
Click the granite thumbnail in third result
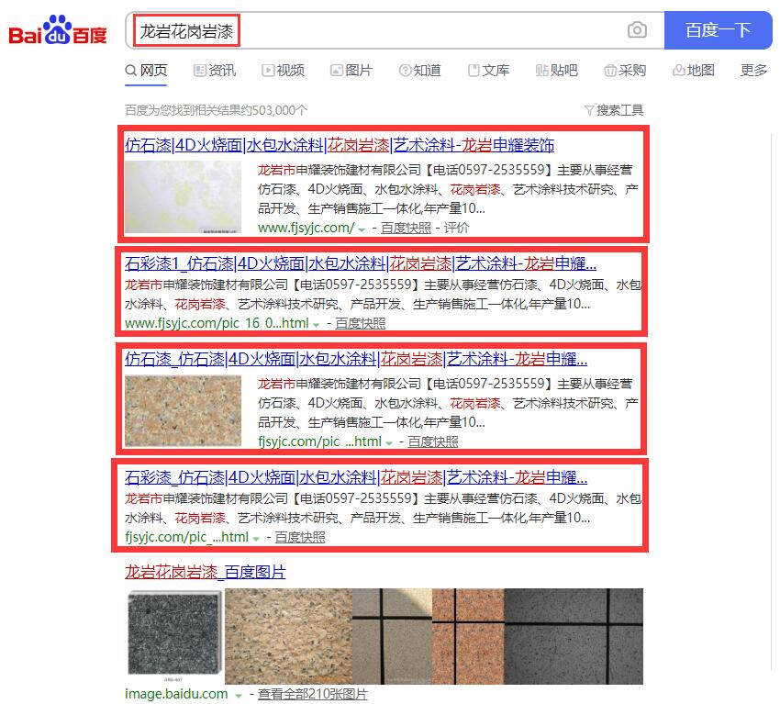tap(183, 411)
